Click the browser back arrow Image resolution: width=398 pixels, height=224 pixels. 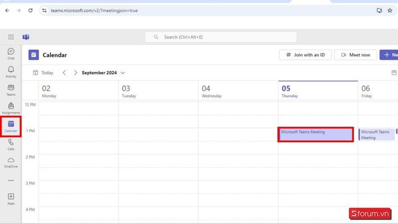[x=7, y=10]
